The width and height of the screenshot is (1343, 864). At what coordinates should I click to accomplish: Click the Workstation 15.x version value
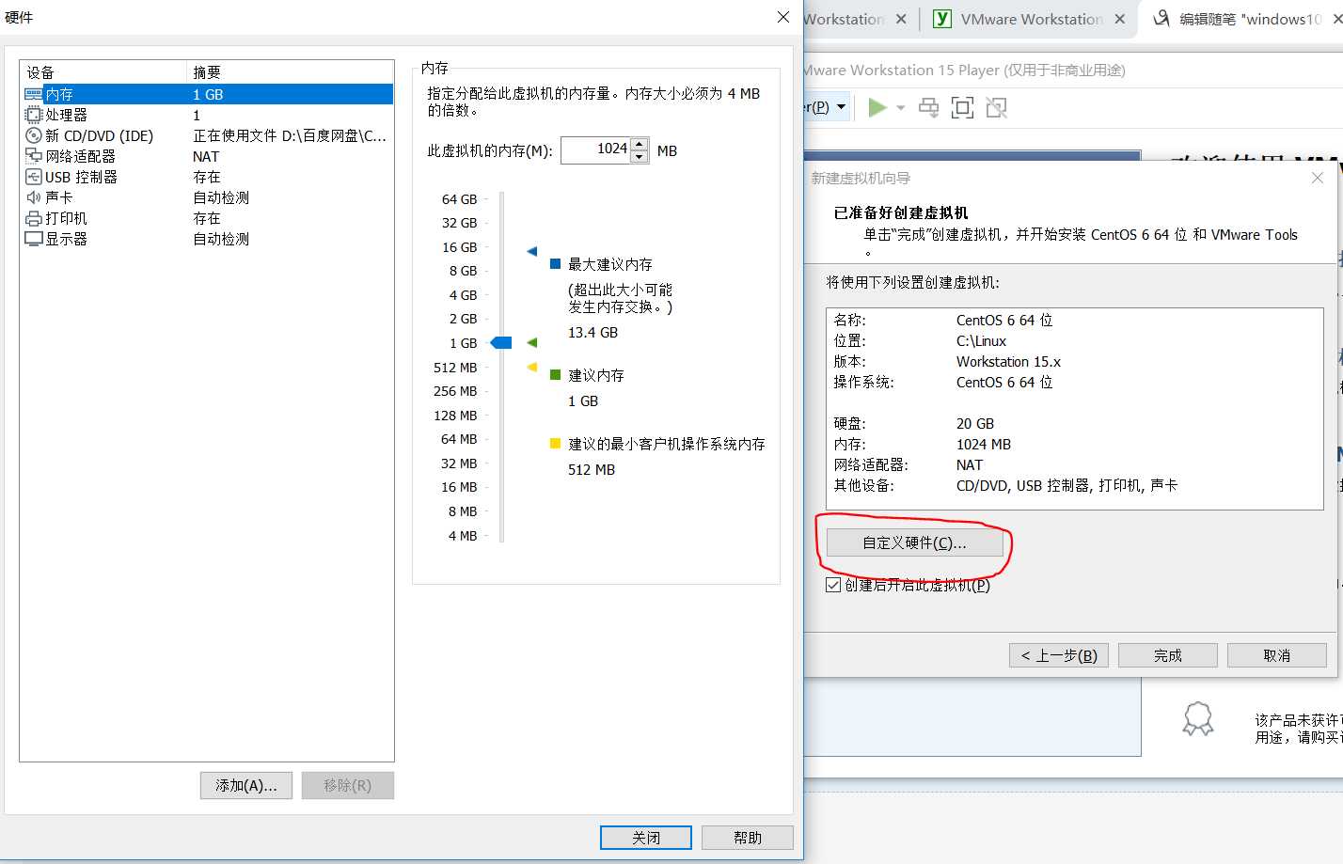coord(1008,362)
